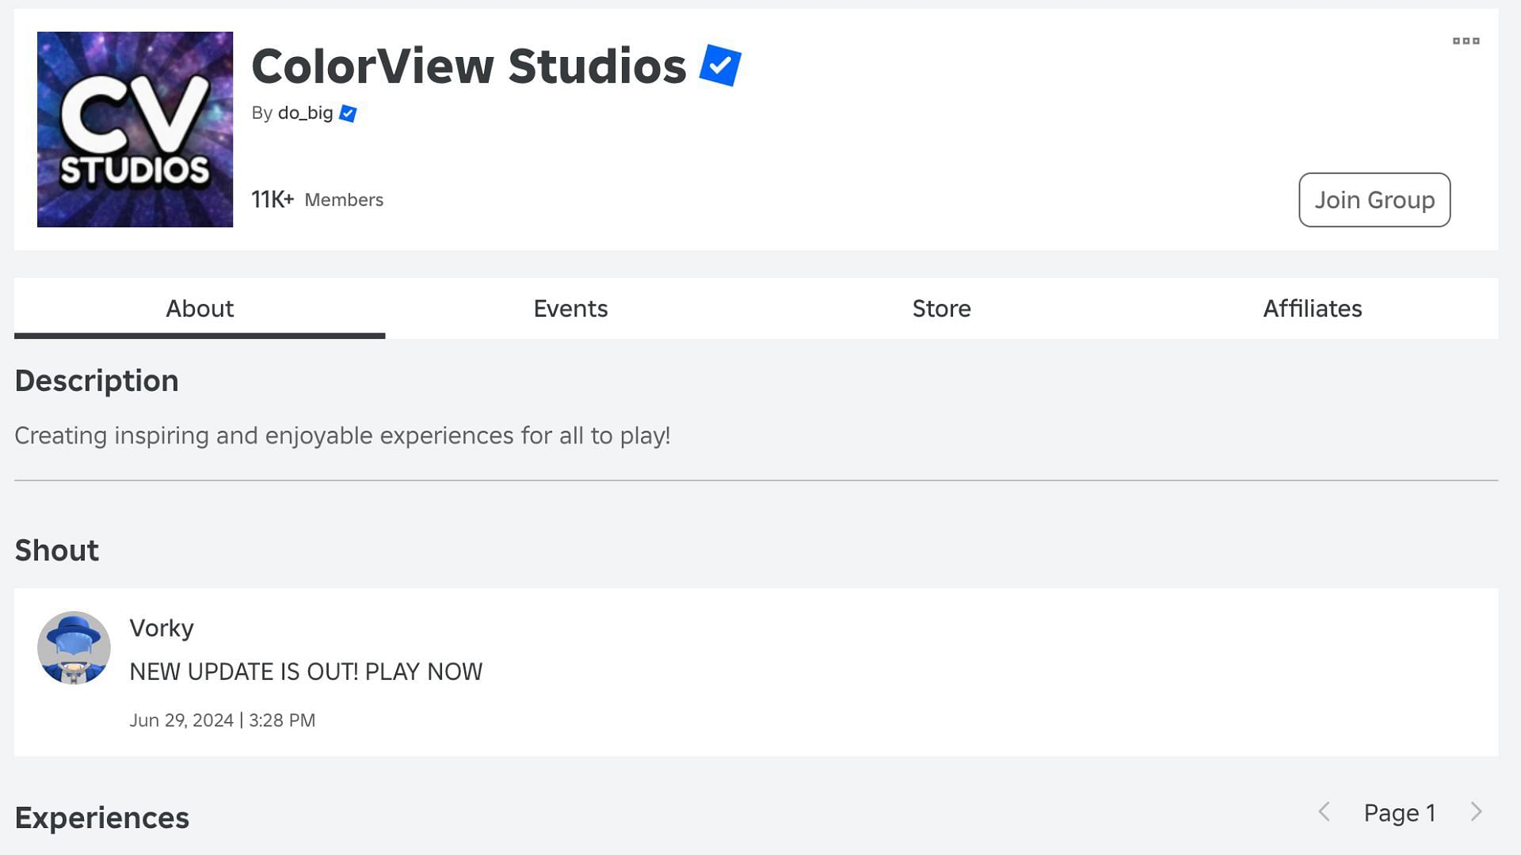Click the Description heading
Screen dimensions: 1521x855
click(97, 381)
